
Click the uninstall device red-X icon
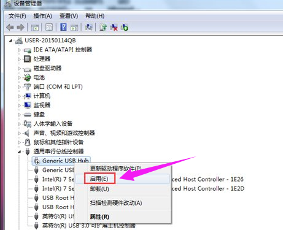[114, 27]
